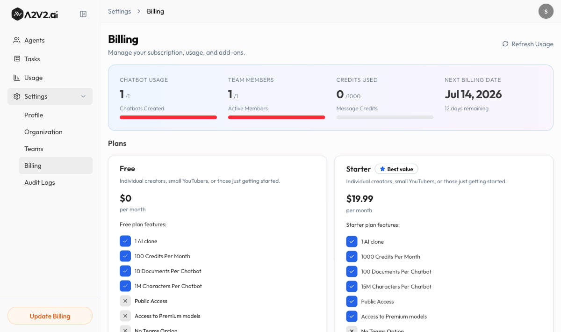561x332 pixels.
Task: Collapse the Settings menu chevron
Action: [83, 96]
